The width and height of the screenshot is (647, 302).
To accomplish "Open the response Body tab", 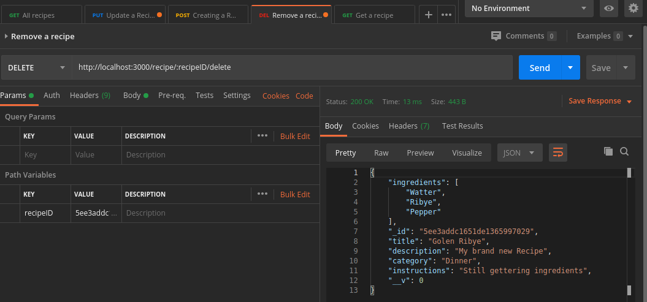I will (x=334, y=126).
